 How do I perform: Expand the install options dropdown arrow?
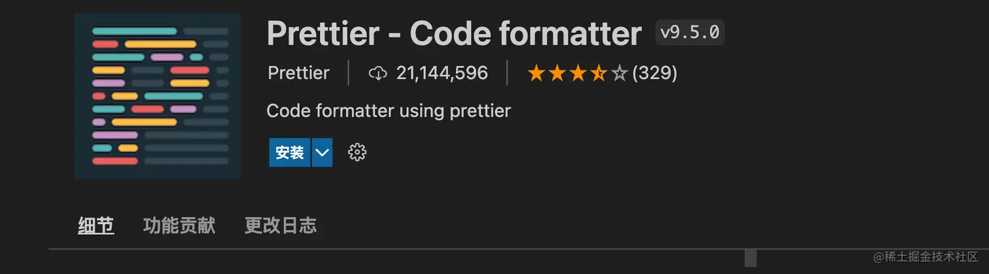pos(322,152)
